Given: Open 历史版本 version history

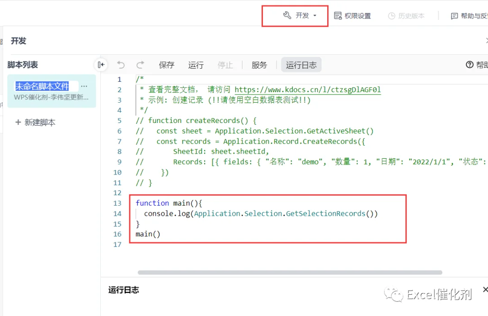Looking at the screenshot, I should coord(406,16).
